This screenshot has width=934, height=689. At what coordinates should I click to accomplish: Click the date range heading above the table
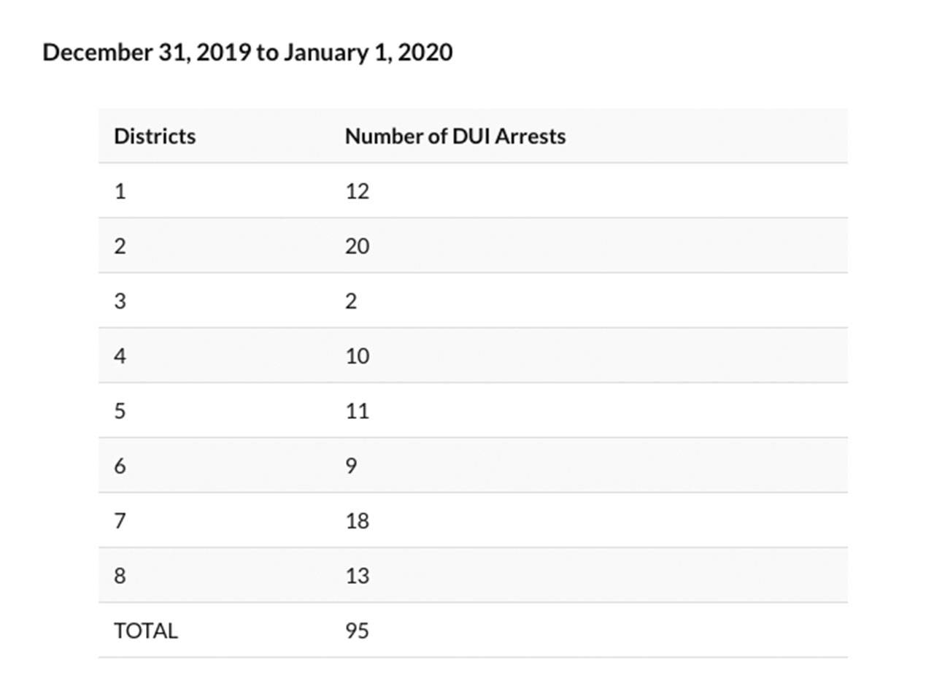coord(247,53)
